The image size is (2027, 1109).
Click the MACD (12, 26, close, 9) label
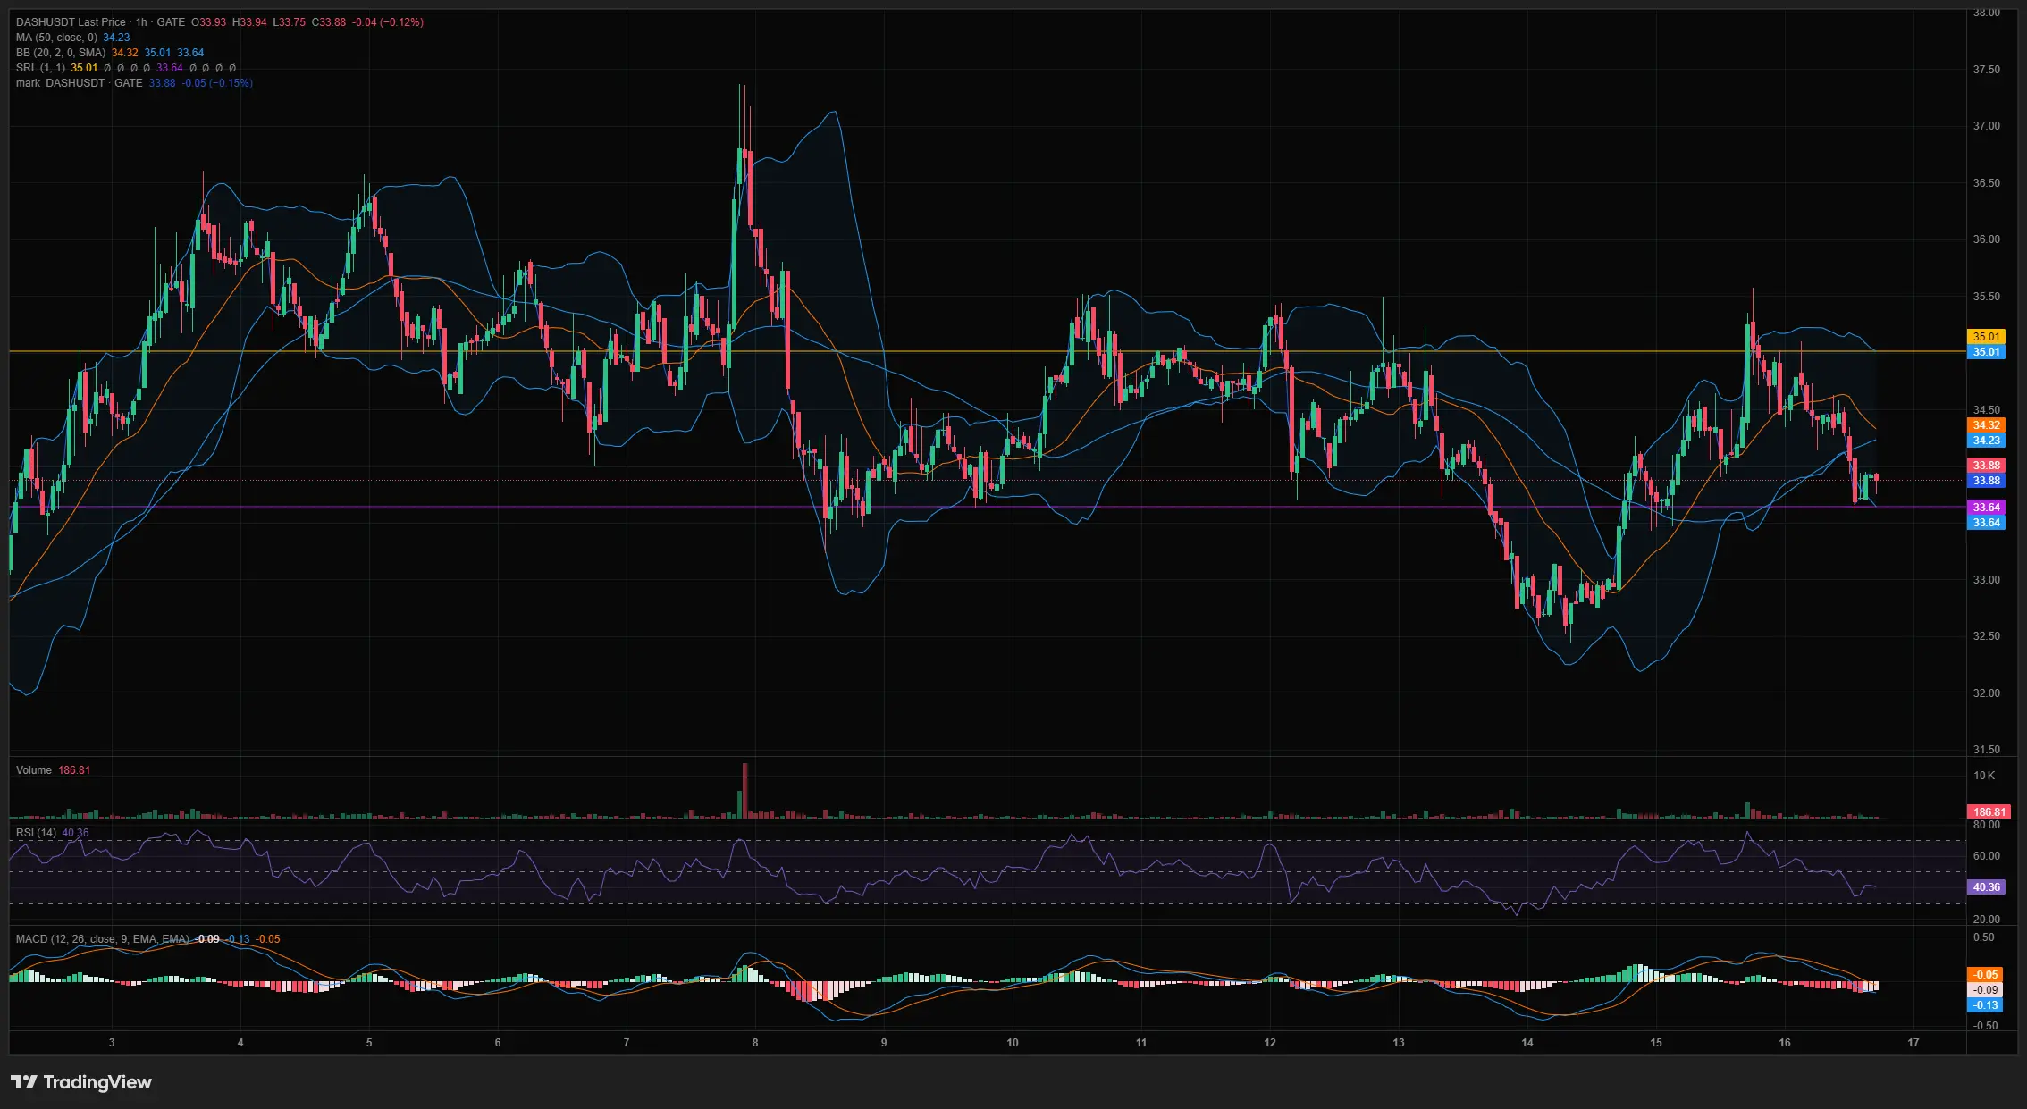(103, 939)
